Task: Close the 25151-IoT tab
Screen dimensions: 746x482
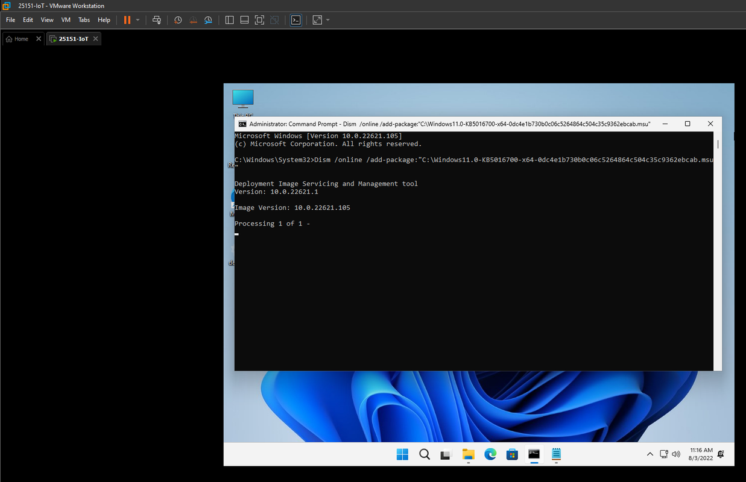Action: point(95,39)
